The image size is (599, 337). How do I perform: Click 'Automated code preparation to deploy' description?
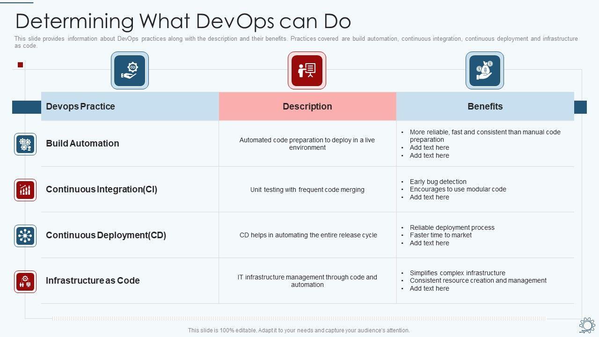click(307, 144)
